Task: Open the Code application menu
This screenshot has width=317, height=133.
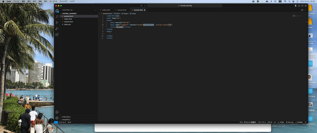Action: (x=9, y=1)
